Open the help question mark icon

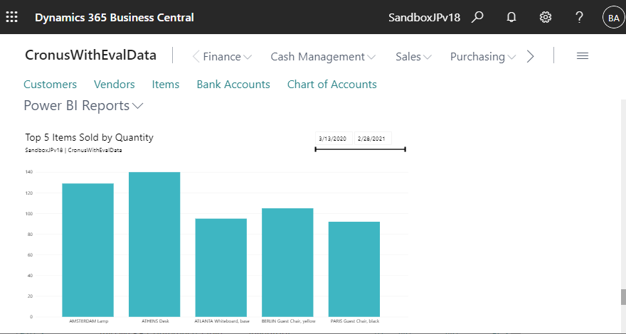tap(579, 17)
